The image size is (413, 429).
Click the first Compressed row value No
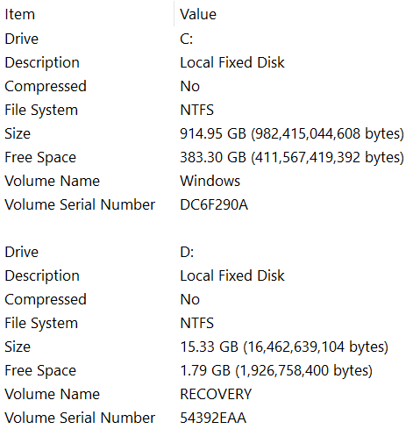(x=190, y=86)
